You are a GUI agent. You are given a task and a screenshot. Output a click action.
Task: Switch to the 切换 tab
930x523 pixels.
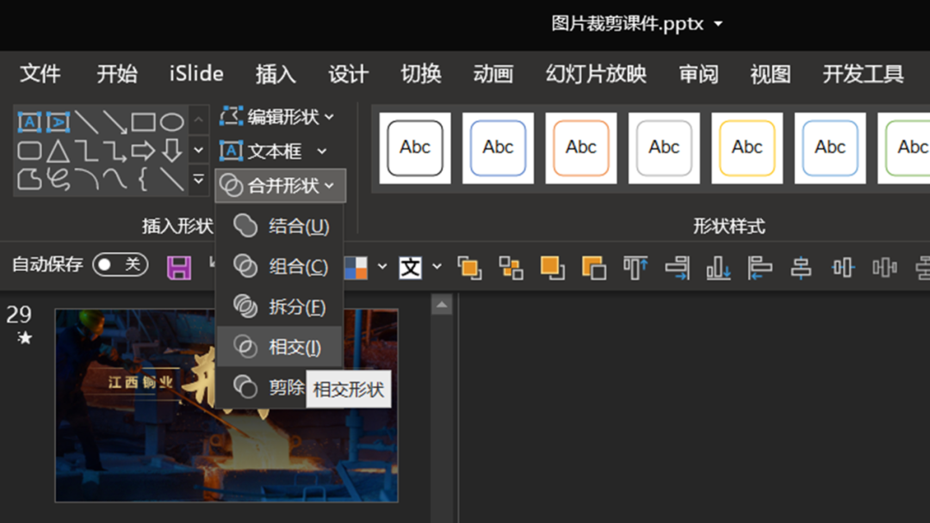coord(420,74)
